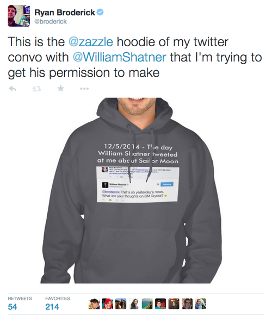This screenshot has width=272, height=318.
Task: Click the reply arrow icon
Action: pyautogui.click(x=13, y=89)
